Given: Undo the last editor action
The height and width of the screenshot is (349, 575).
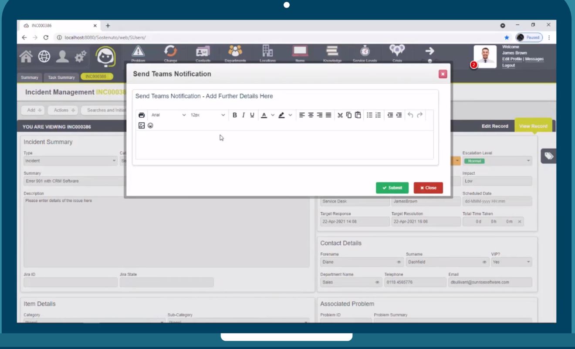Looking at the screenshot, I should tap(411, 115).
